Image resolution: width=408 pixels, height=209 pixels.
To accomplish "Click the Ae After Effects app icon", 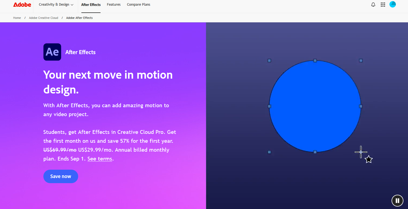I will (52, 52).
